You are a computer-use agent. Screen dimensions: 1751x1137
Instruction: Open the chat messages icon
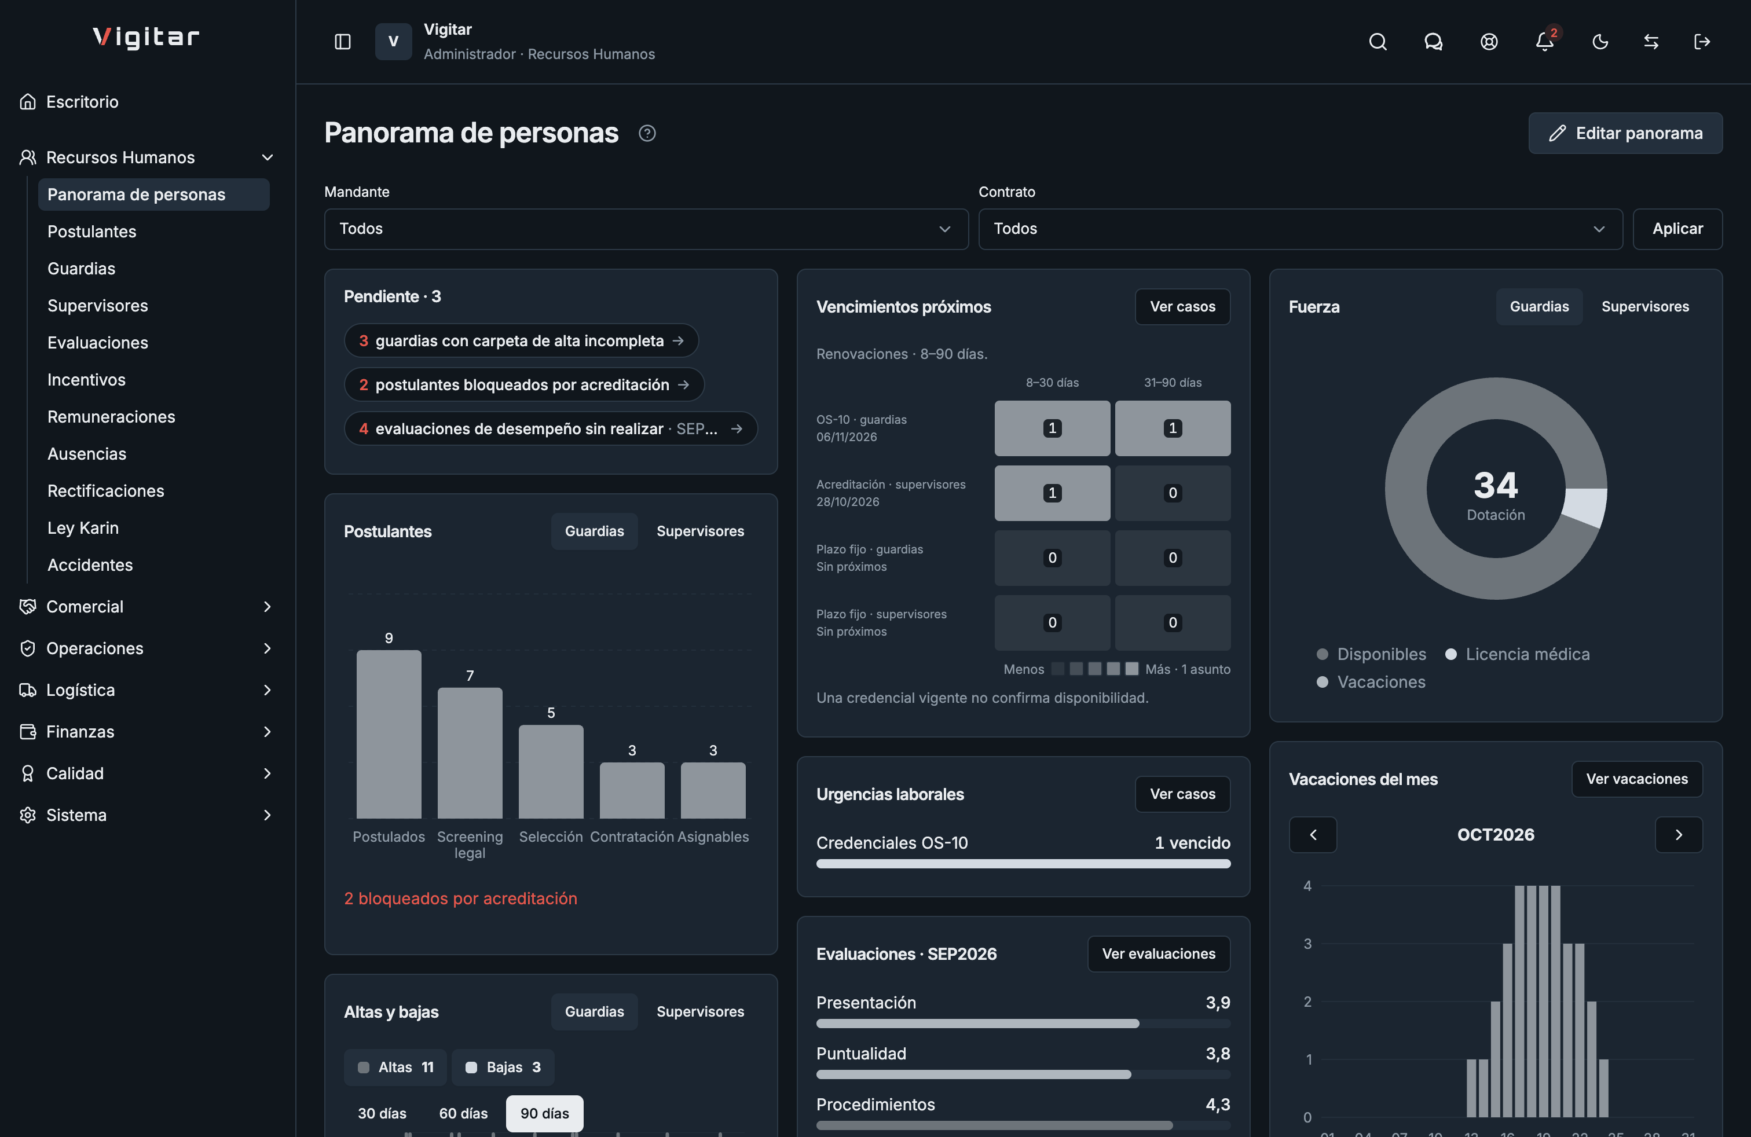1433,42
